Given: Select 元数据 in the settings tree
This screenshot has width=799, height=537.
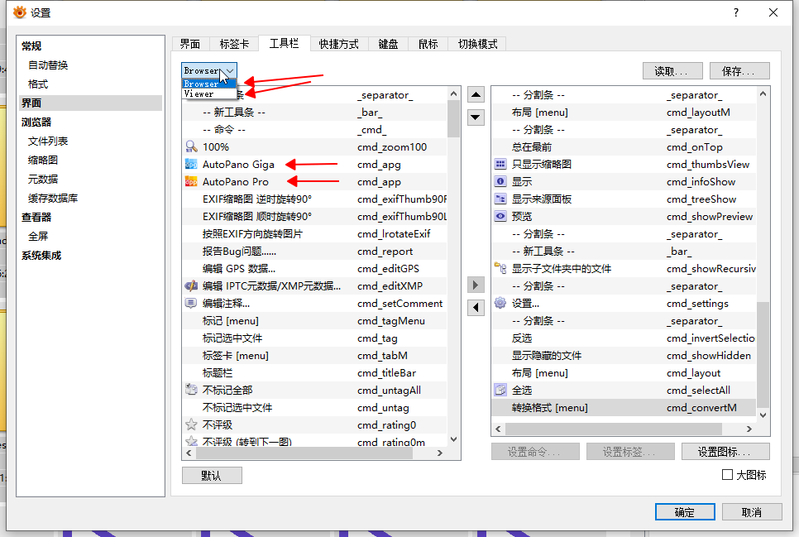Looking at the screenshot, I should click(x=43, y=179).
